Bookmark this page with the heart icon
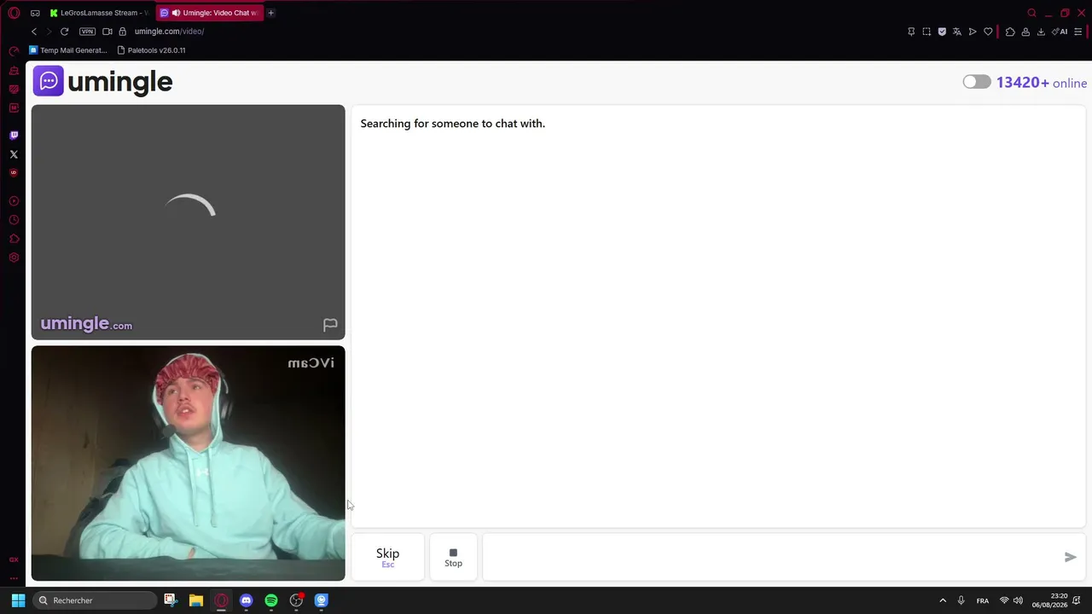This screenshot has height=614, width=1092. coord(988,32)
